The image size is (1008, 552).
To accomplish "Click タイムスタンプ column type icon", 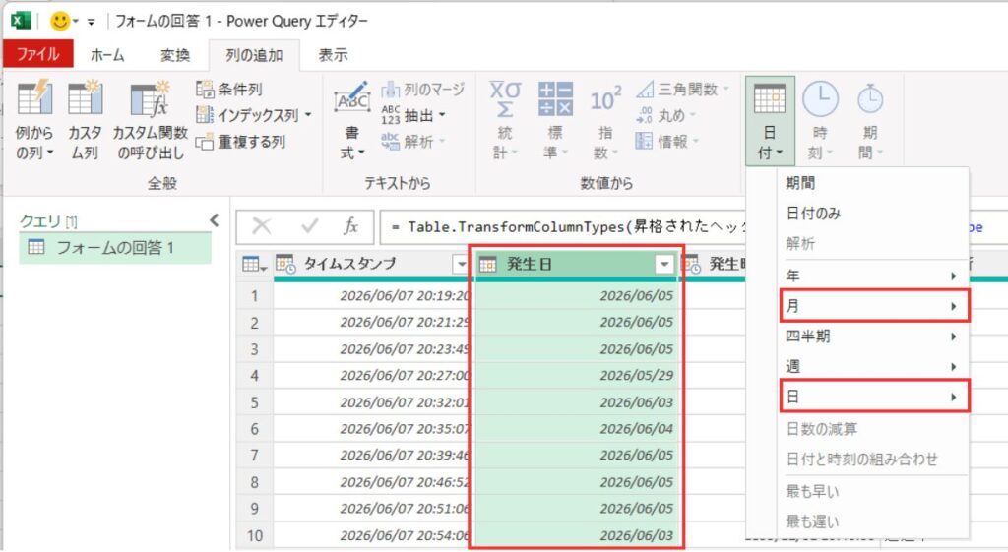I will coord(285,264).
